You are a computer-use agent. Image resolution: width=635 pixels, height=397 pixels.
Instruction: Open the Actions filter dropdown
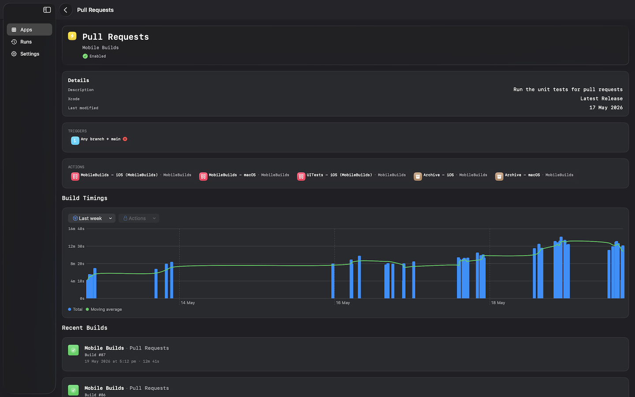pos(139,218)
